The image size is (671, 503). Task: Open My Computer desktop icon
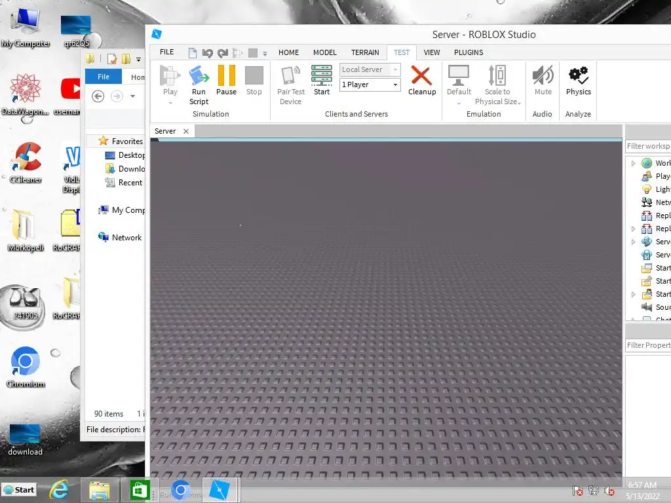(26, 28)
